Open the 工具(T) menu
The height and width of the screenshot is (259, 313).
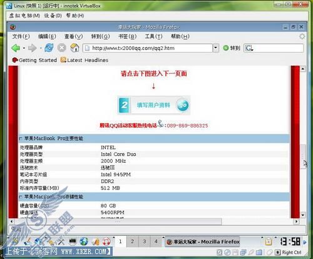pos(153,36)
